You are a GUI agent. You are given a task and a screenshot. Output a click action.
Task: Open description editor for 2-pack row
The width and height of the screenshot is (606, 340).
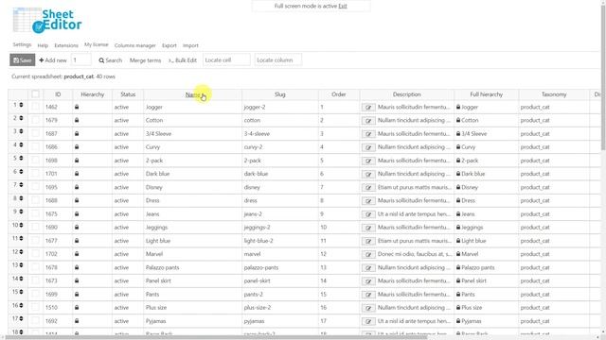click(x=368, y=161)
